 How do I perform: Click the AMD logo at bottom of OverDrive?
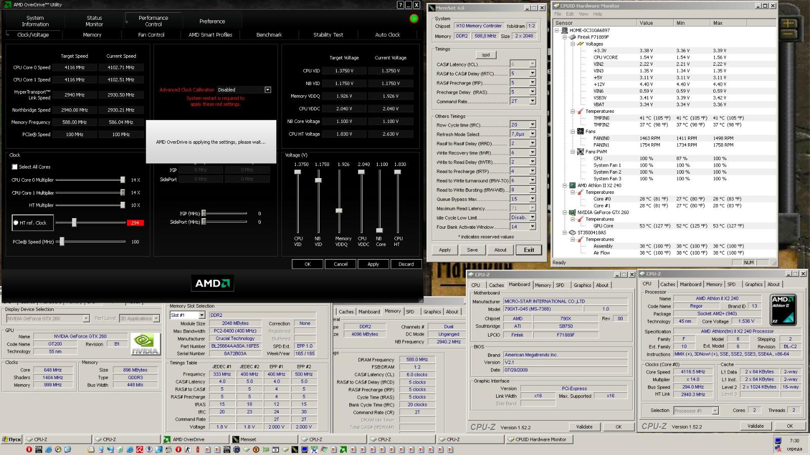tap(213, 283)
